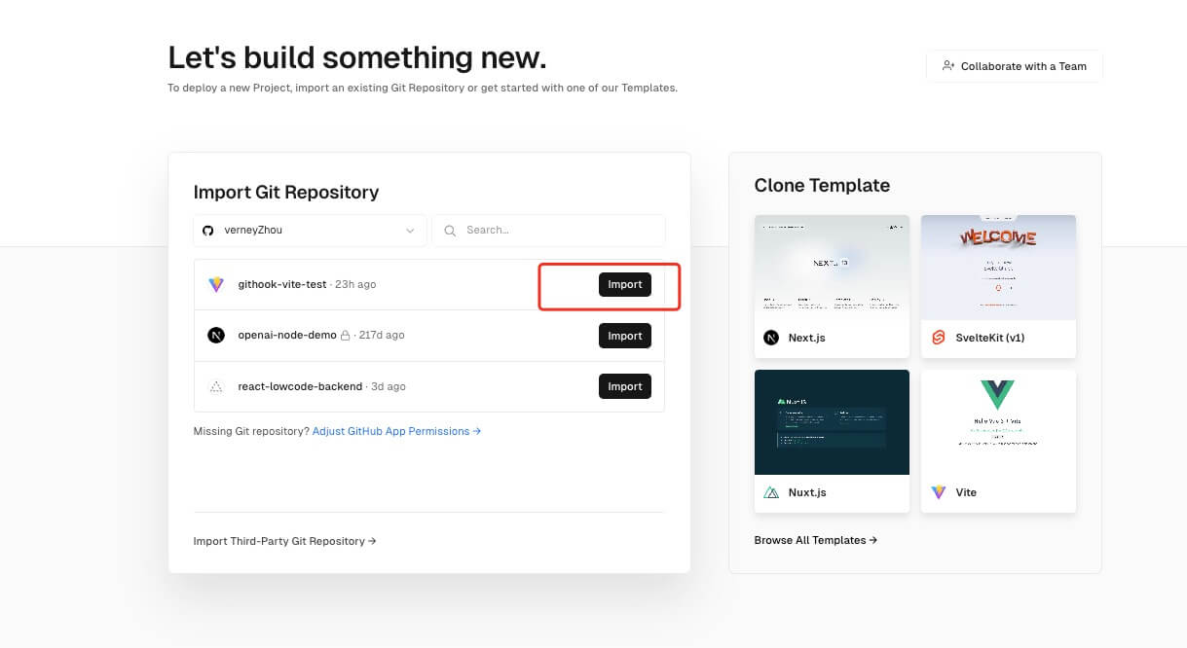
Task: Import the githook-vite-test repository
Action: click(x=624, y=285)
